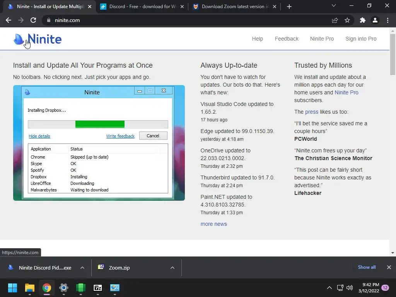Screen dimensions: 396x297
Task: Click Sign into Pro
Action: [x=361, y=39]
